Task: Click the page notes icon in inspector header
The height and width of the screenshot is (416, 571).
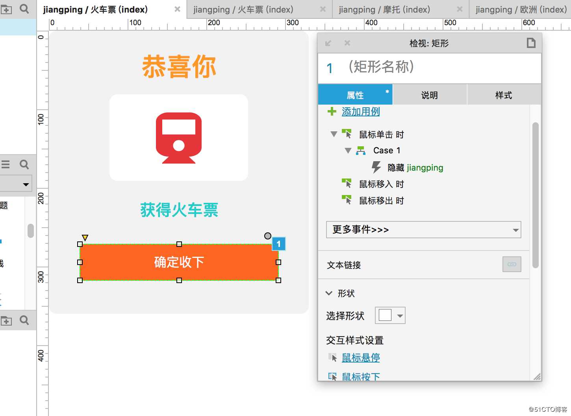Action: pos(531,43)
